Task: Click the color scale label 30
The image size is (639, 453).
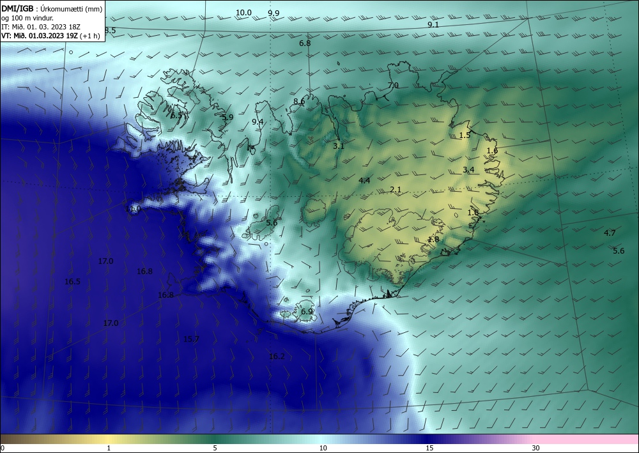Action: [535, 448]
